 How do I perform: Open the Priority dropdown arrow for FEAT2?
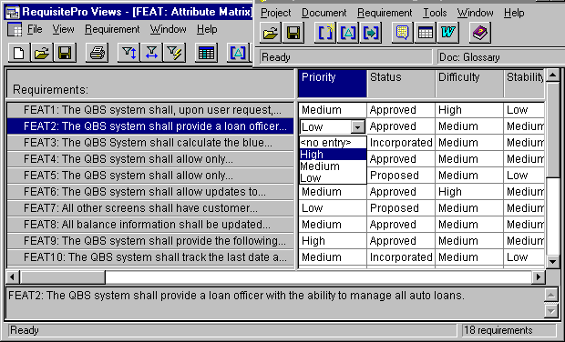(x=358, y=126)
